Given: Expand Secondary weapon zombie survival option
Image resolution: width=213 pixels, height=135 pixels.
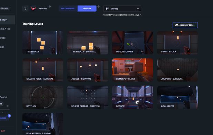Looking at the screenshot, I should click(122, 15).
